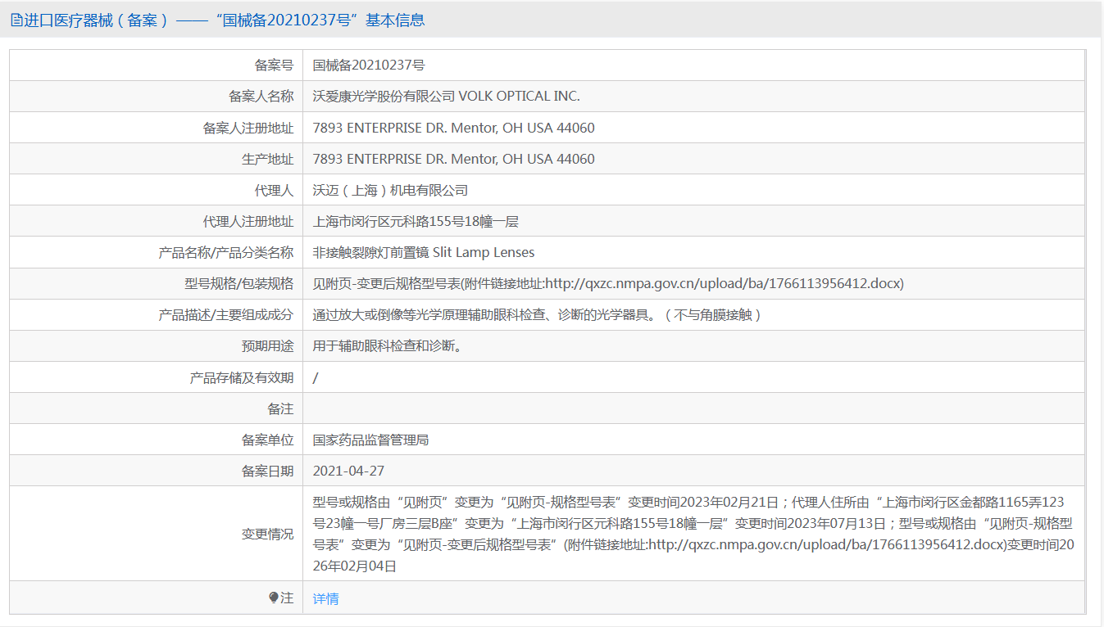Click the value 国械备20210237号 in the table
The width and height of the screenshot is (1104, 627).
[x=369, y=65]
